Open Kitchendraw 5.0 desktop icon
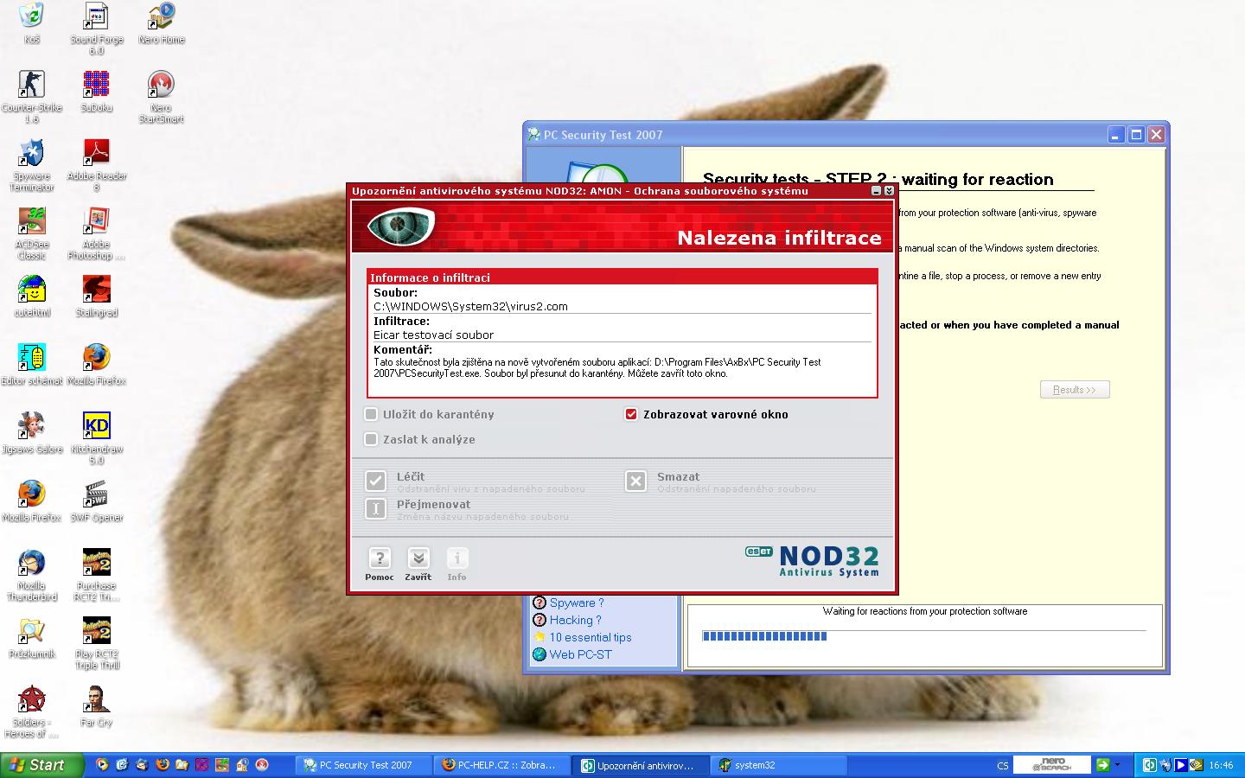Image resolution: width=1245 pixels, height=778 pixels. pyautogui.click(x=97, y=438)
